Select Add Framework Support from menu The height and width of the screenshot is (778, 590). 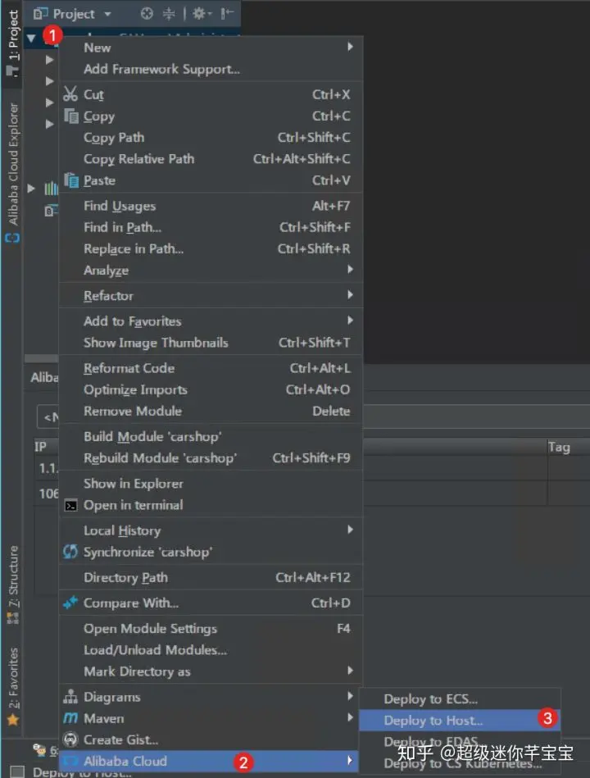tap(211, 69)
